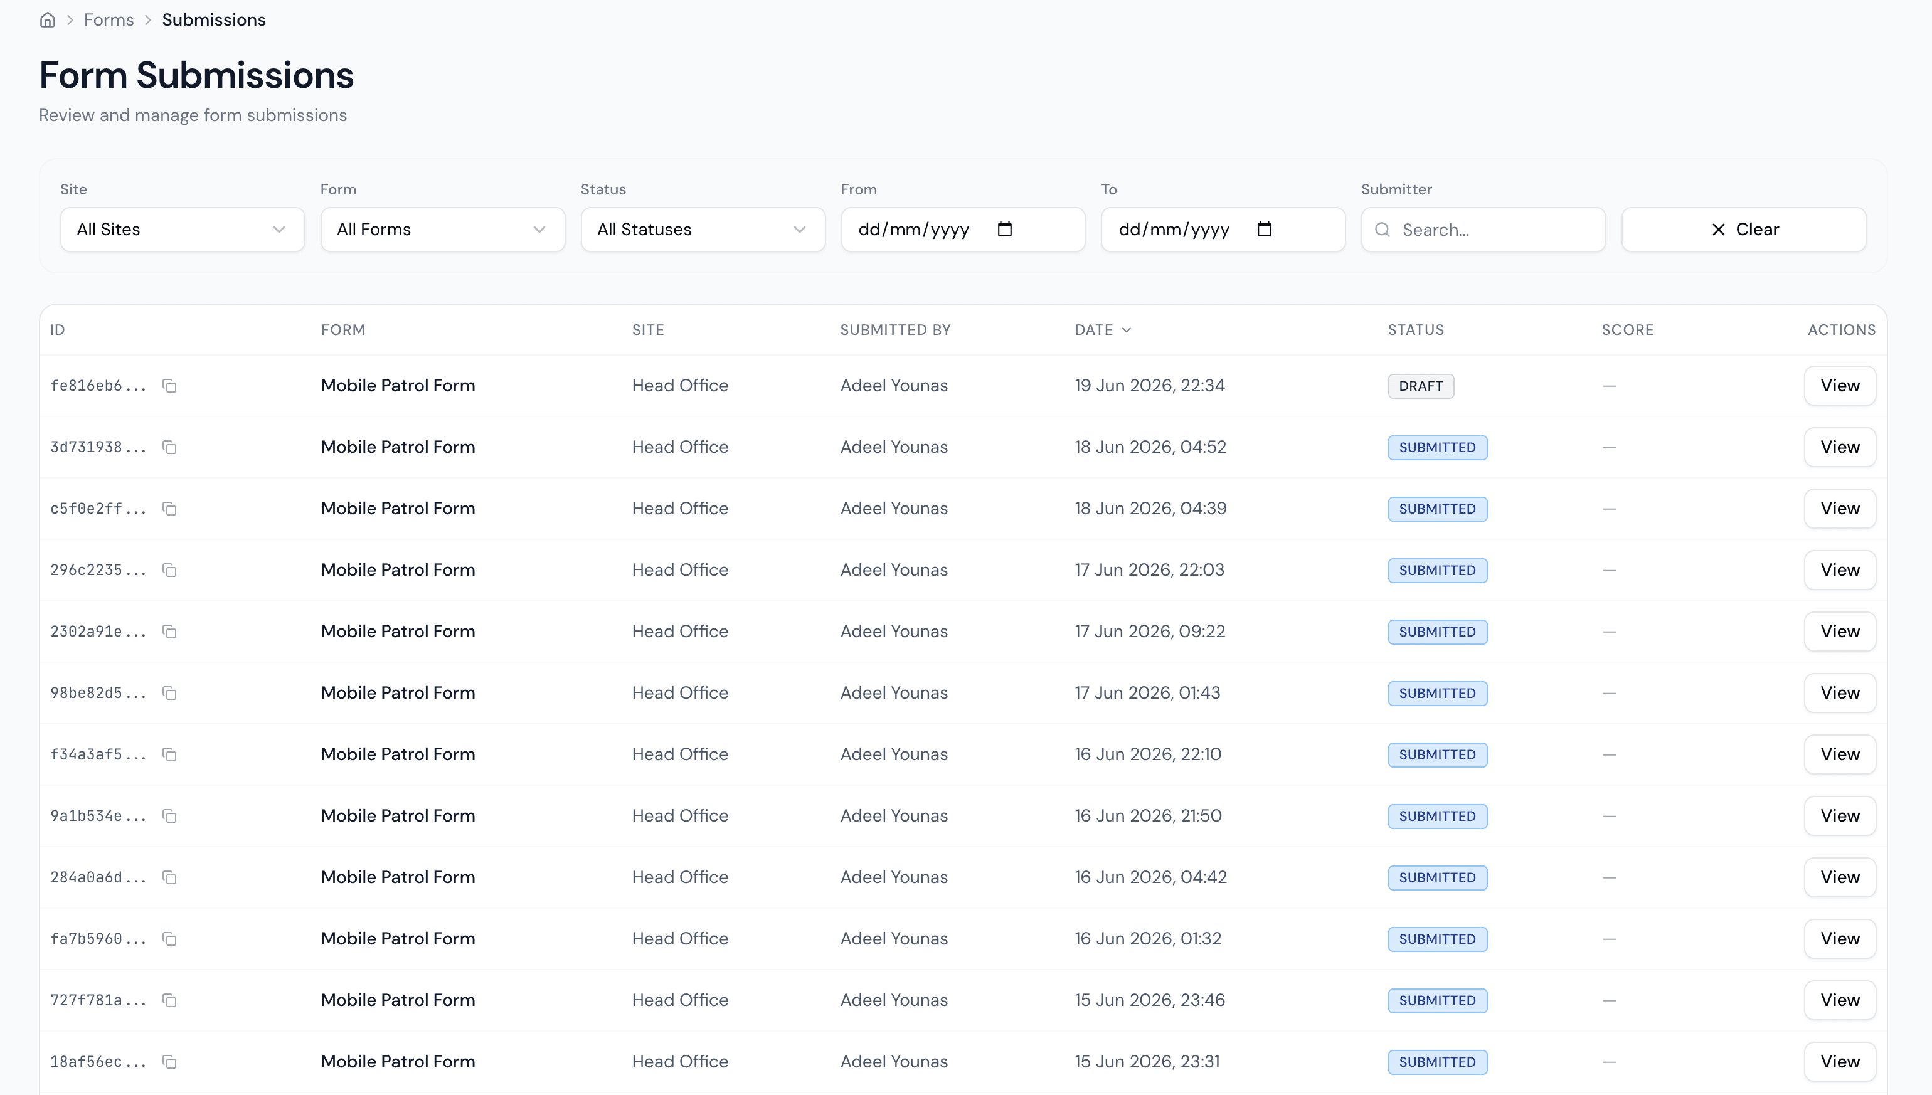This screenshot has width=1932, height=1095.
Task: View submission dated 16 Jun 2026, 01:32
Action: (x=1840, y=939)
